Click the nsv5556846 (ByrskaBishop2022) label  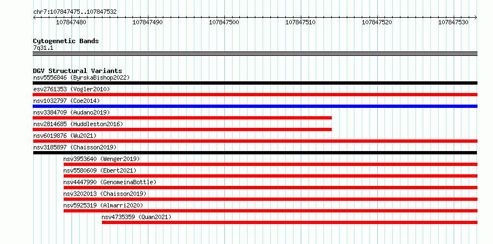[81, 77]
